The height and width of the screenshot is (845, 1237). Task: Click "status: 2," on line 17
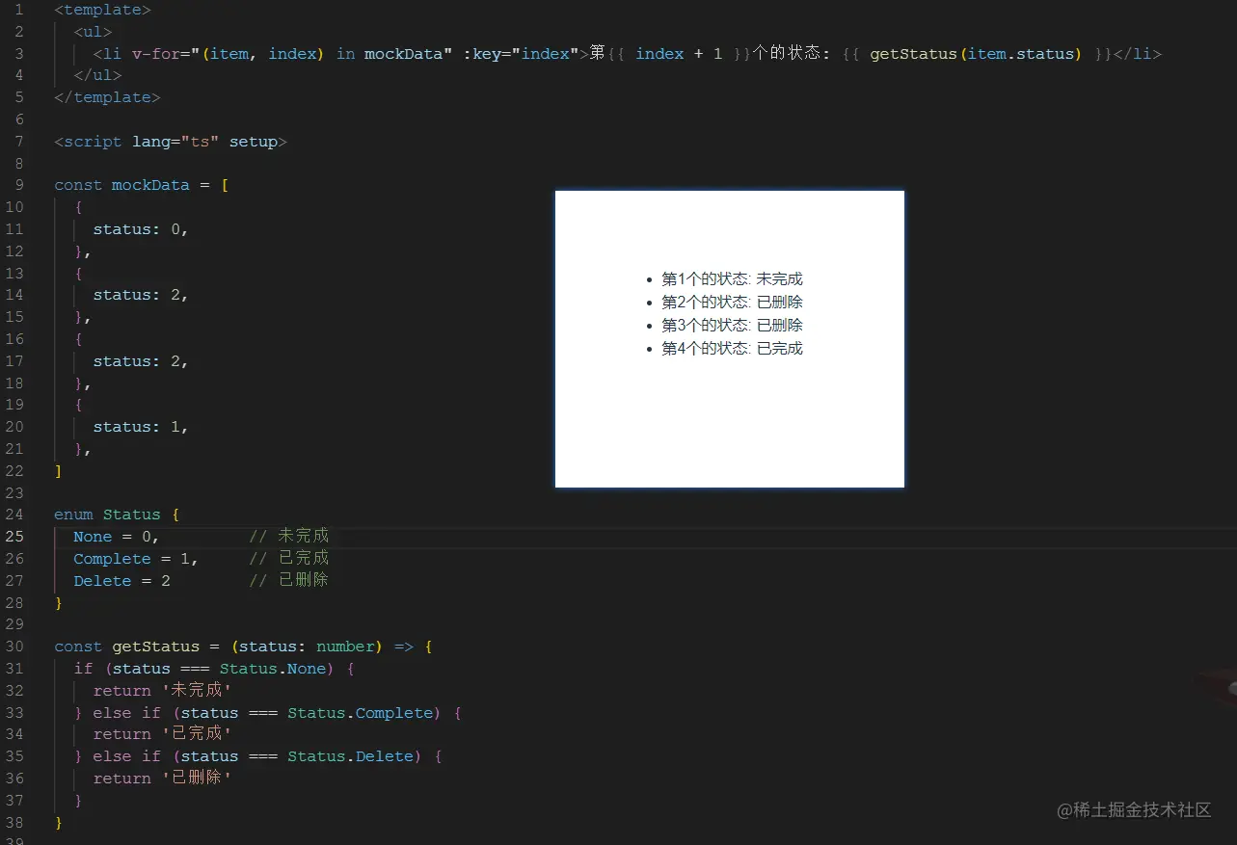[141, 361]
